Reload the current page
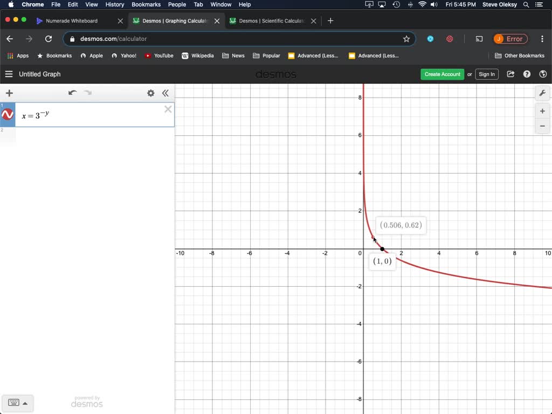Screen dimensions: 552x414 [49, 39]
